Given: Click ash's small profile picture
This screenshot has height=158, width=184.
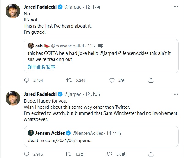Looking at the screenshot, I should (x=31, y=46).
